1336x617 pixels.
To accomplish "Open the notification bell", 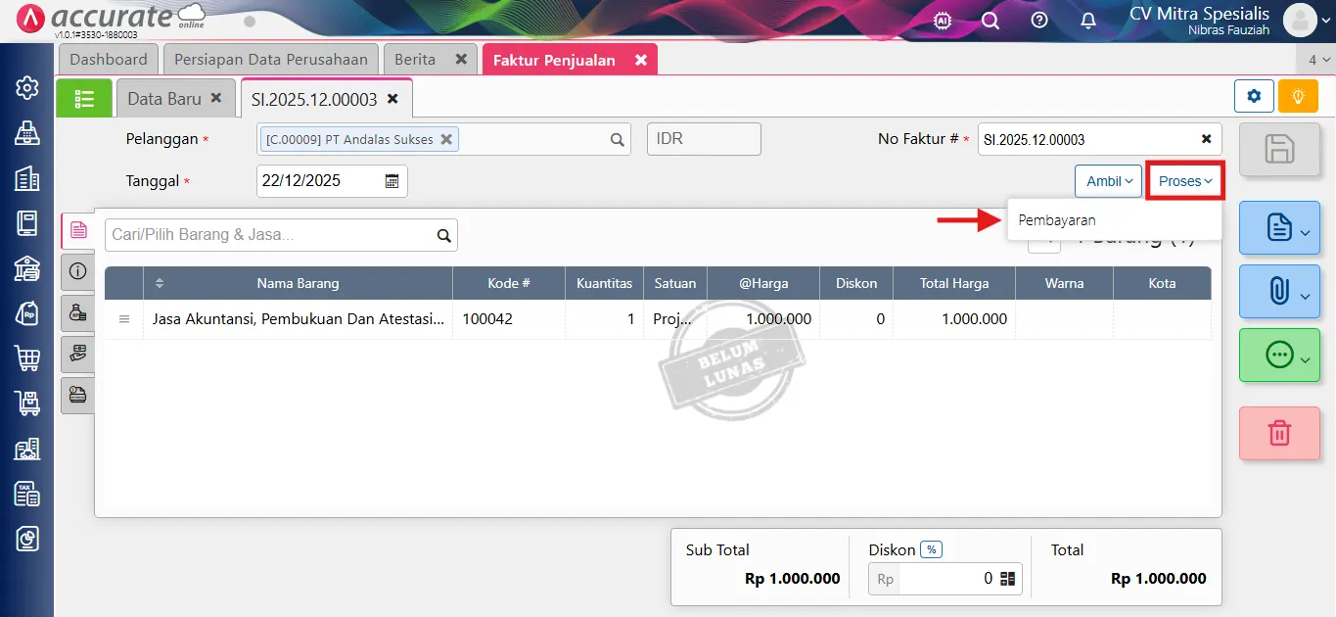I will [x=1087, y=21].
